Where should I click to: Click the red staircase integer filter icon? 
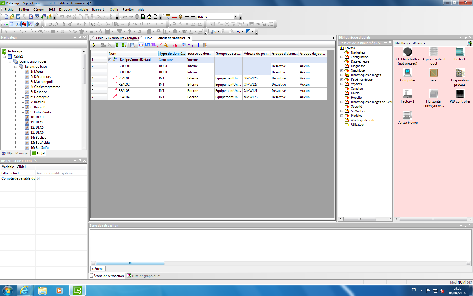click(x=160, y=45)
